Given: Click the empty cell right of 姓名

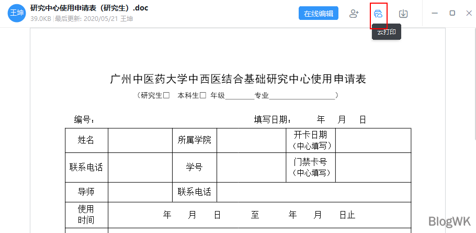Looking at the screenshot, I should 140,140.
